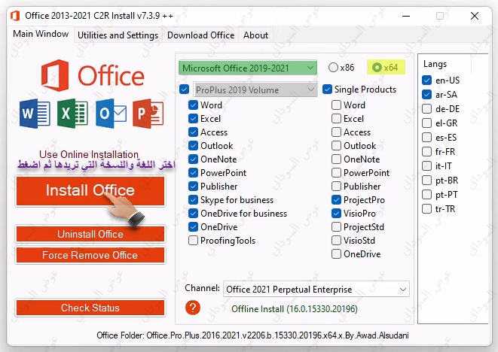498x352 pixels.
Task: Enable the es-ES language
Action: [x=427, y=138]
